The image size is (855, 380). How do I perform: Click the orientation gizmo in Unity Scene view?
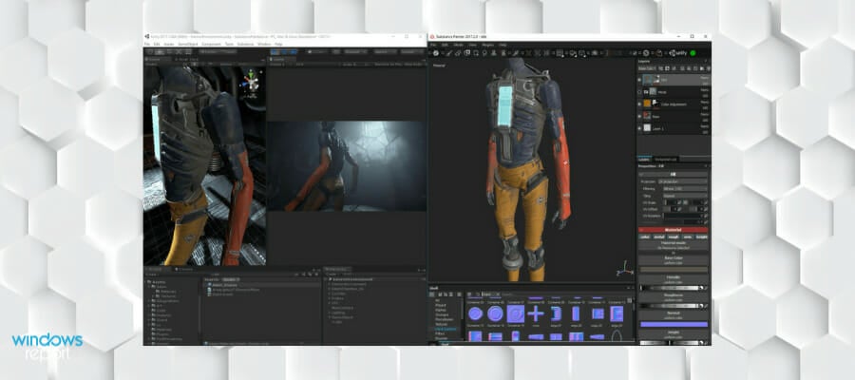pos(252,81)
